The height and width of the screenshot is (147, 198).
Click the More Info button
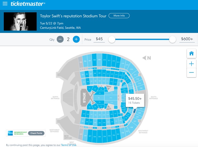click(x=119, y=16)
